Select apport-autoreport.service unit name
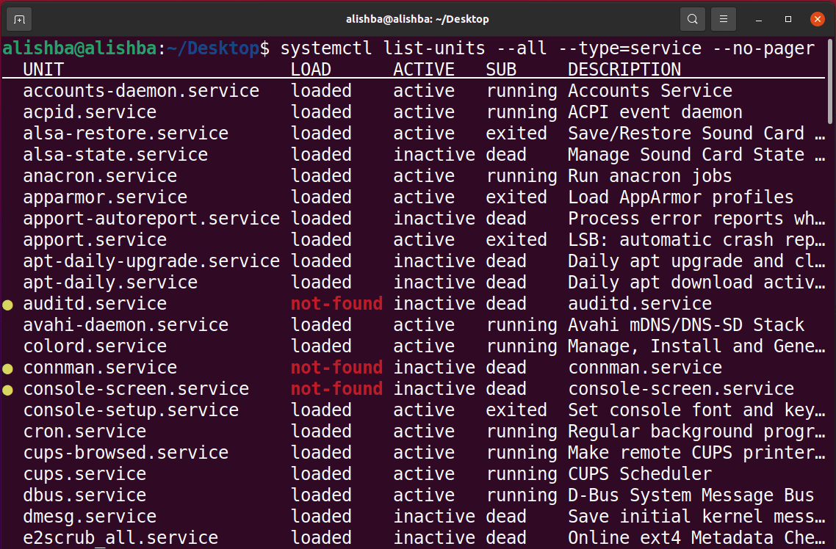This screenshot has width=836, height=549. tap(151, 218)
